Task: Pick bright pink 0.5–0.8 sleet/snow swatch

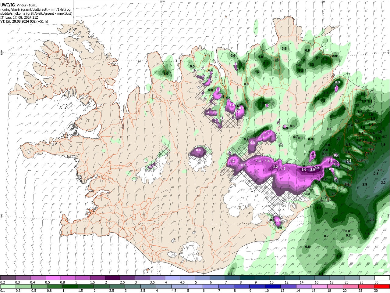Action: point(52,278)
